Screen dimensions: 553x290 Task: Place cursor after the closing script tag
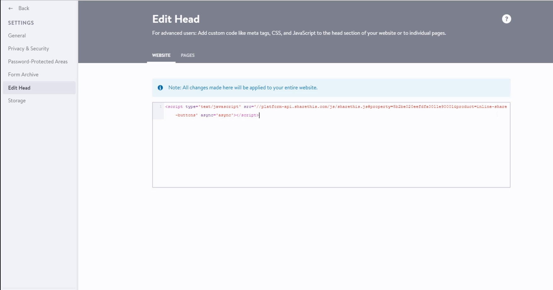tap(259, 115)
